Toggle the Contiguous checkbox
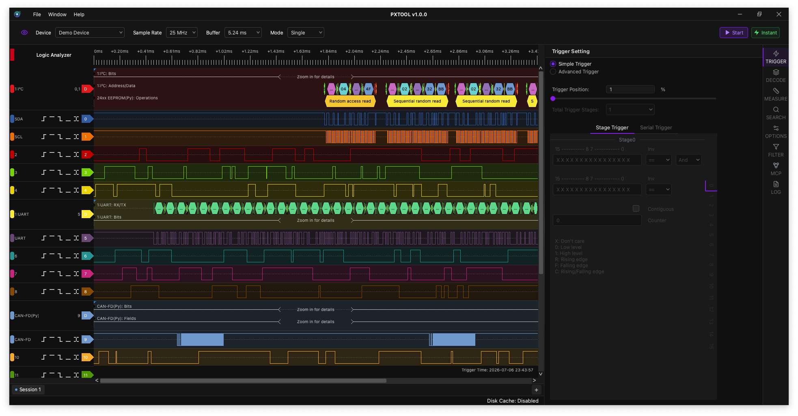 click(636, 208)
